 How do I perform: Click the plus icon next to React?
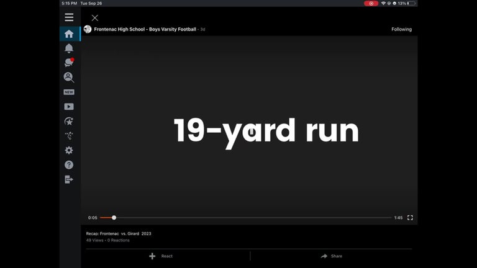pyautogui.click(x=152, y=256)
